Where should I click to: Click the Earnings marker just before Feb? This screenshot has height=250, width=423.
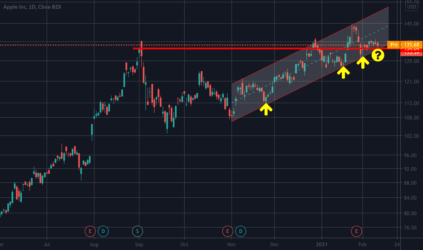[x=356, y=231]
